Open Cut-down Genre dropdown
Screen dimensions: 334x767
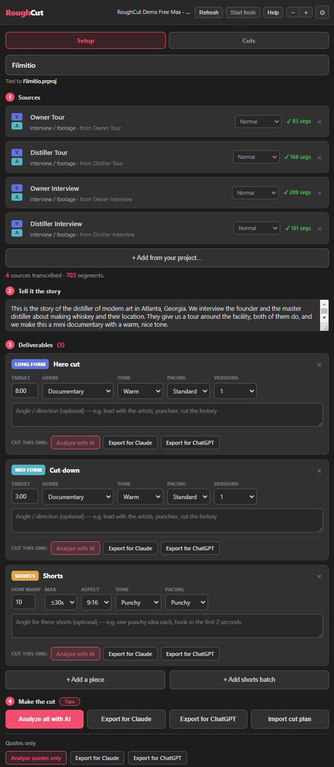(78, 497)
